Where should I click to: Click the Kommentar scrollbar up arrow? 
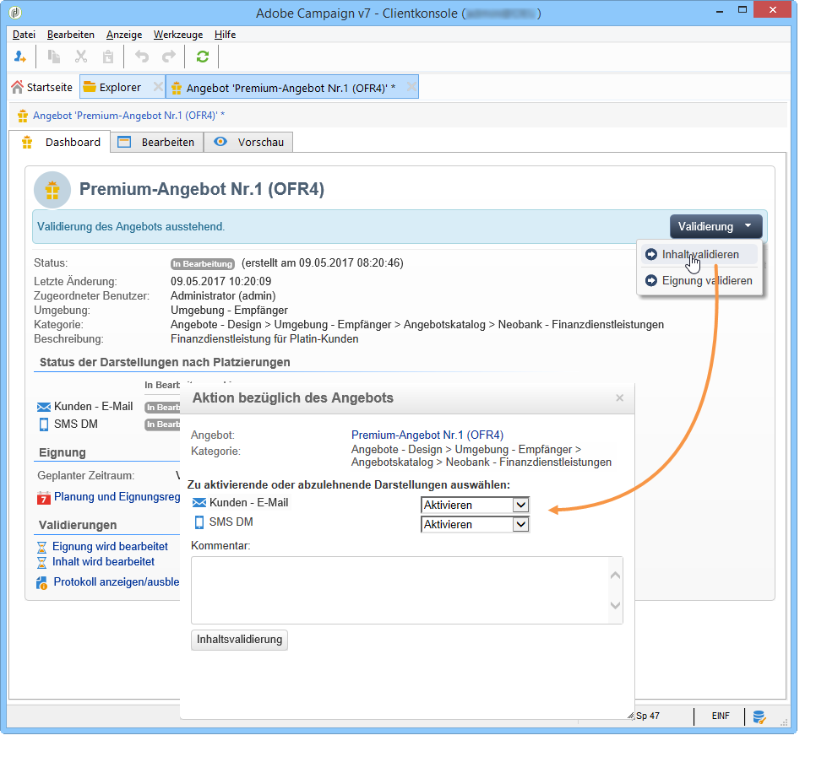[x=615, y=575]
